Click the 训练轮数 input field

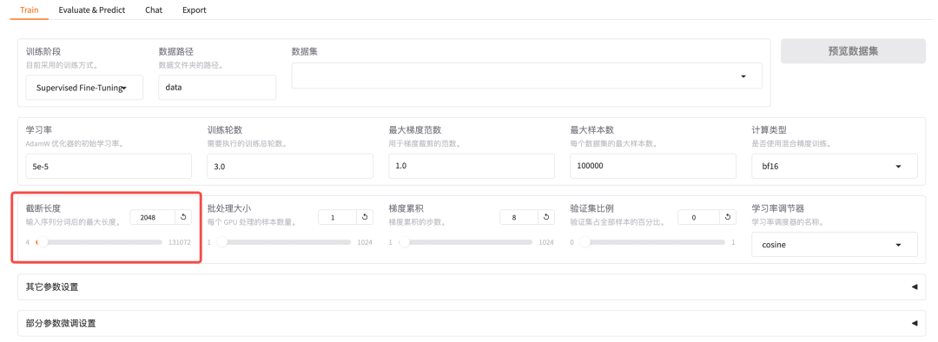pyautogui.click(x=290, y=166)
